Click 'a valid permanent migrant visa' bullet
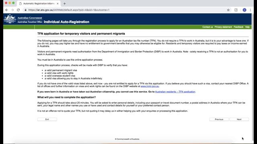Image resolution: width=257 pixels, height=144 pixels. pos(61,70)
